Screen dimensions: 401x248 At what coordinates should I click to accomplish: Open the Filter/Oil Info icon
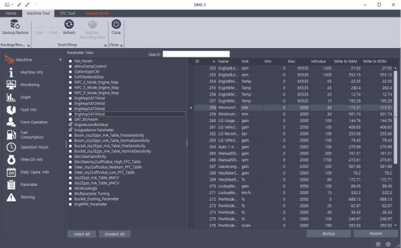click(x=11, y=160)
